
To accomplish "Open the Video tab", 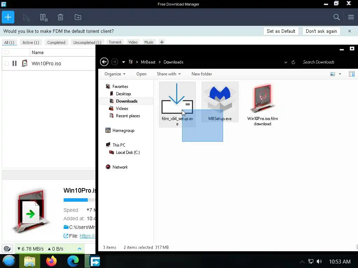I will pos(133,42).
